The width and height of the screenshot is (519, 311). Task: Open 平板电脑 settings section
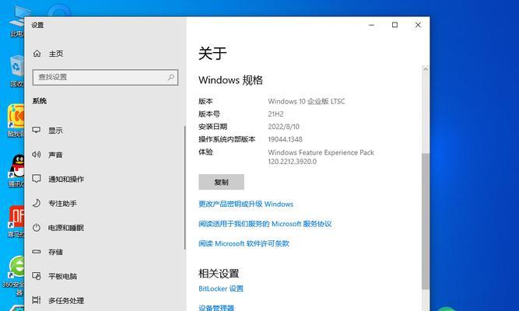62,276
